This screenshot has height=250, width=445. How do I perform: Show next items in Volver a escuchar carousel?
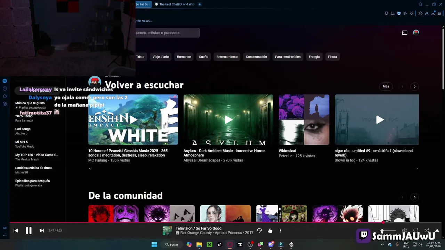tap(414, 86)
